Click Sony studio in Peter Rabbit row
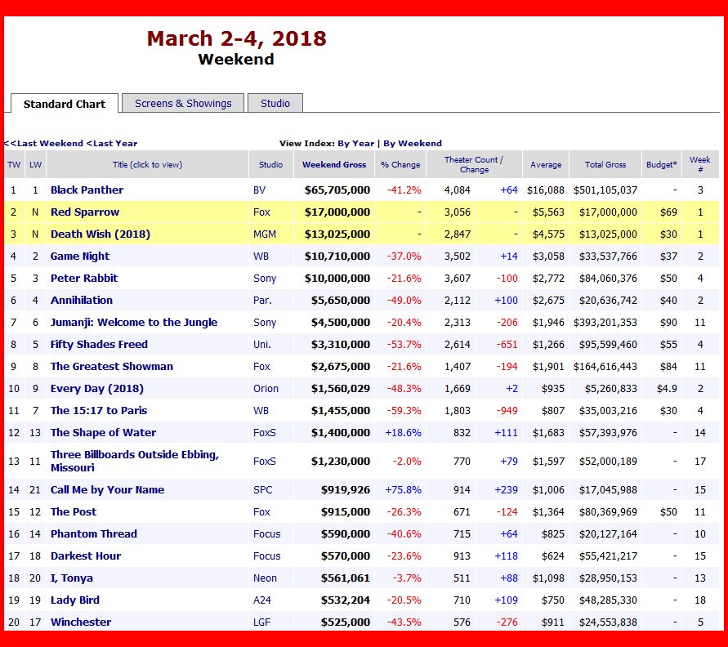This screenshot has height=647, width=728. coord(265,278)
